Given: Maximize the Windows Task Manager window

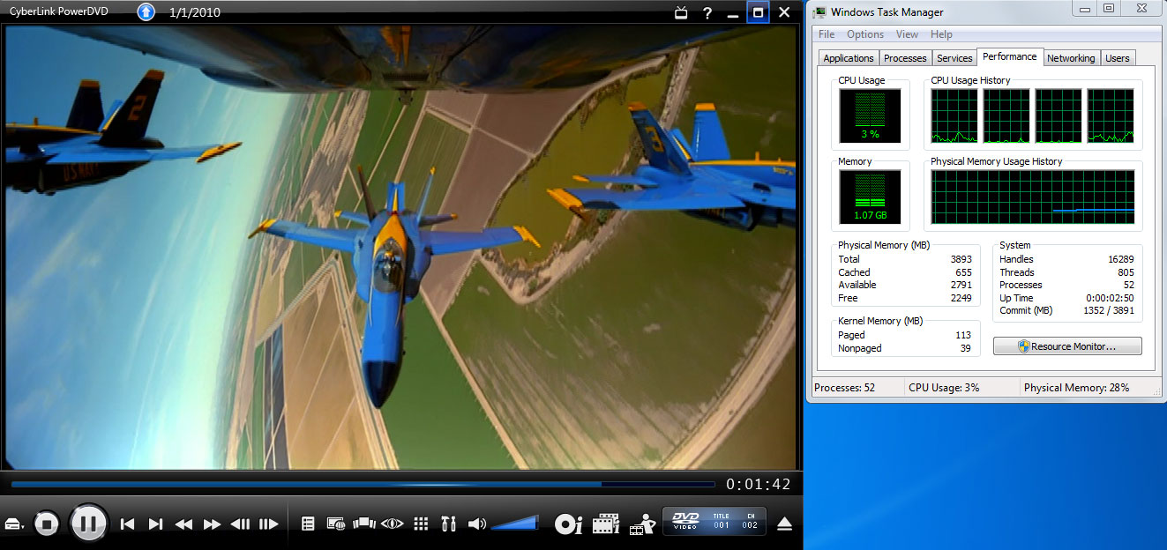Looking at the screenshot, I should click(1109, 9).
